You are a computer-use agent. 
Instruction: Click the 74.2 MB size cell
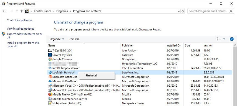click(x=195, y=68)
